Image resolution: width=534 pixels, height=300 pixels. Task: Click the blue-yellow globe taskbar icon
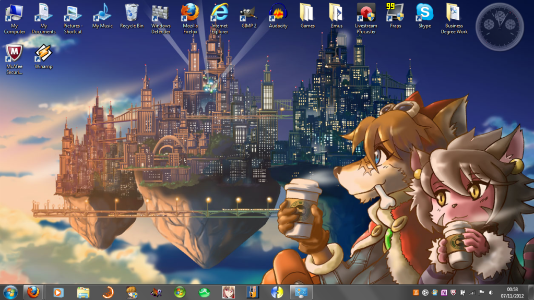coord(277,292)
